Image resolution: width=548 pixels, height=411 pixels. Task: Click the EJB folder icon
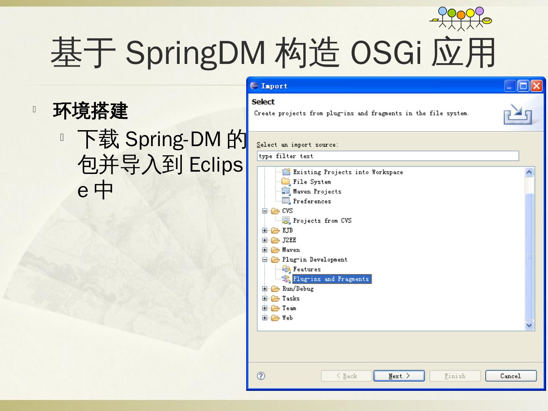[275, 230]
